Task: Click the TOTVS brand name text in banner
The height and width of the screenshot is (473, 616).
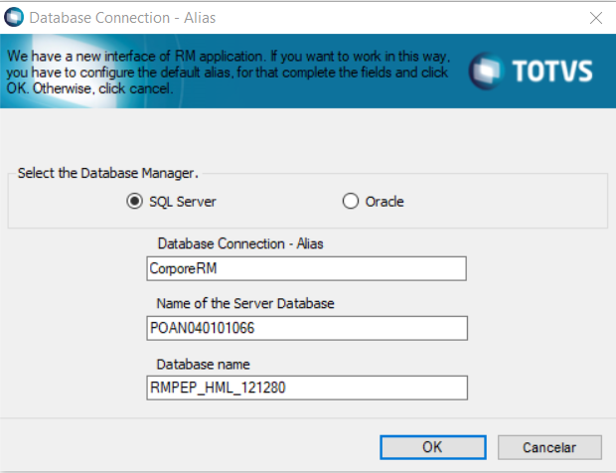Action: coord(554,72)
